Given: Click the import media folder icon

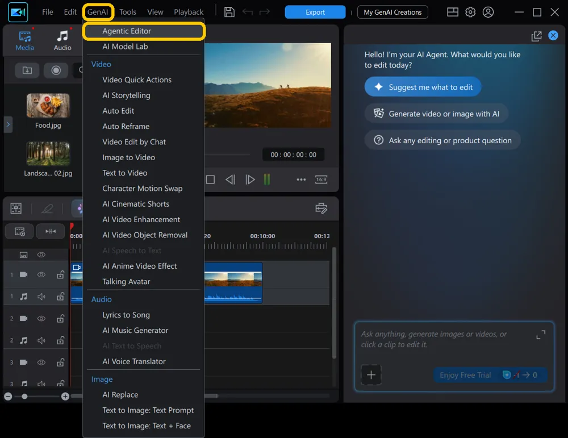Looking at the screenshot, I should click(x=27, y=70).
